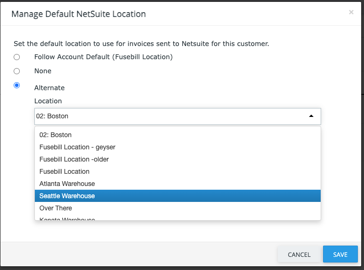
Task: Pick Over There from the list
Action: tap(178, 208)
